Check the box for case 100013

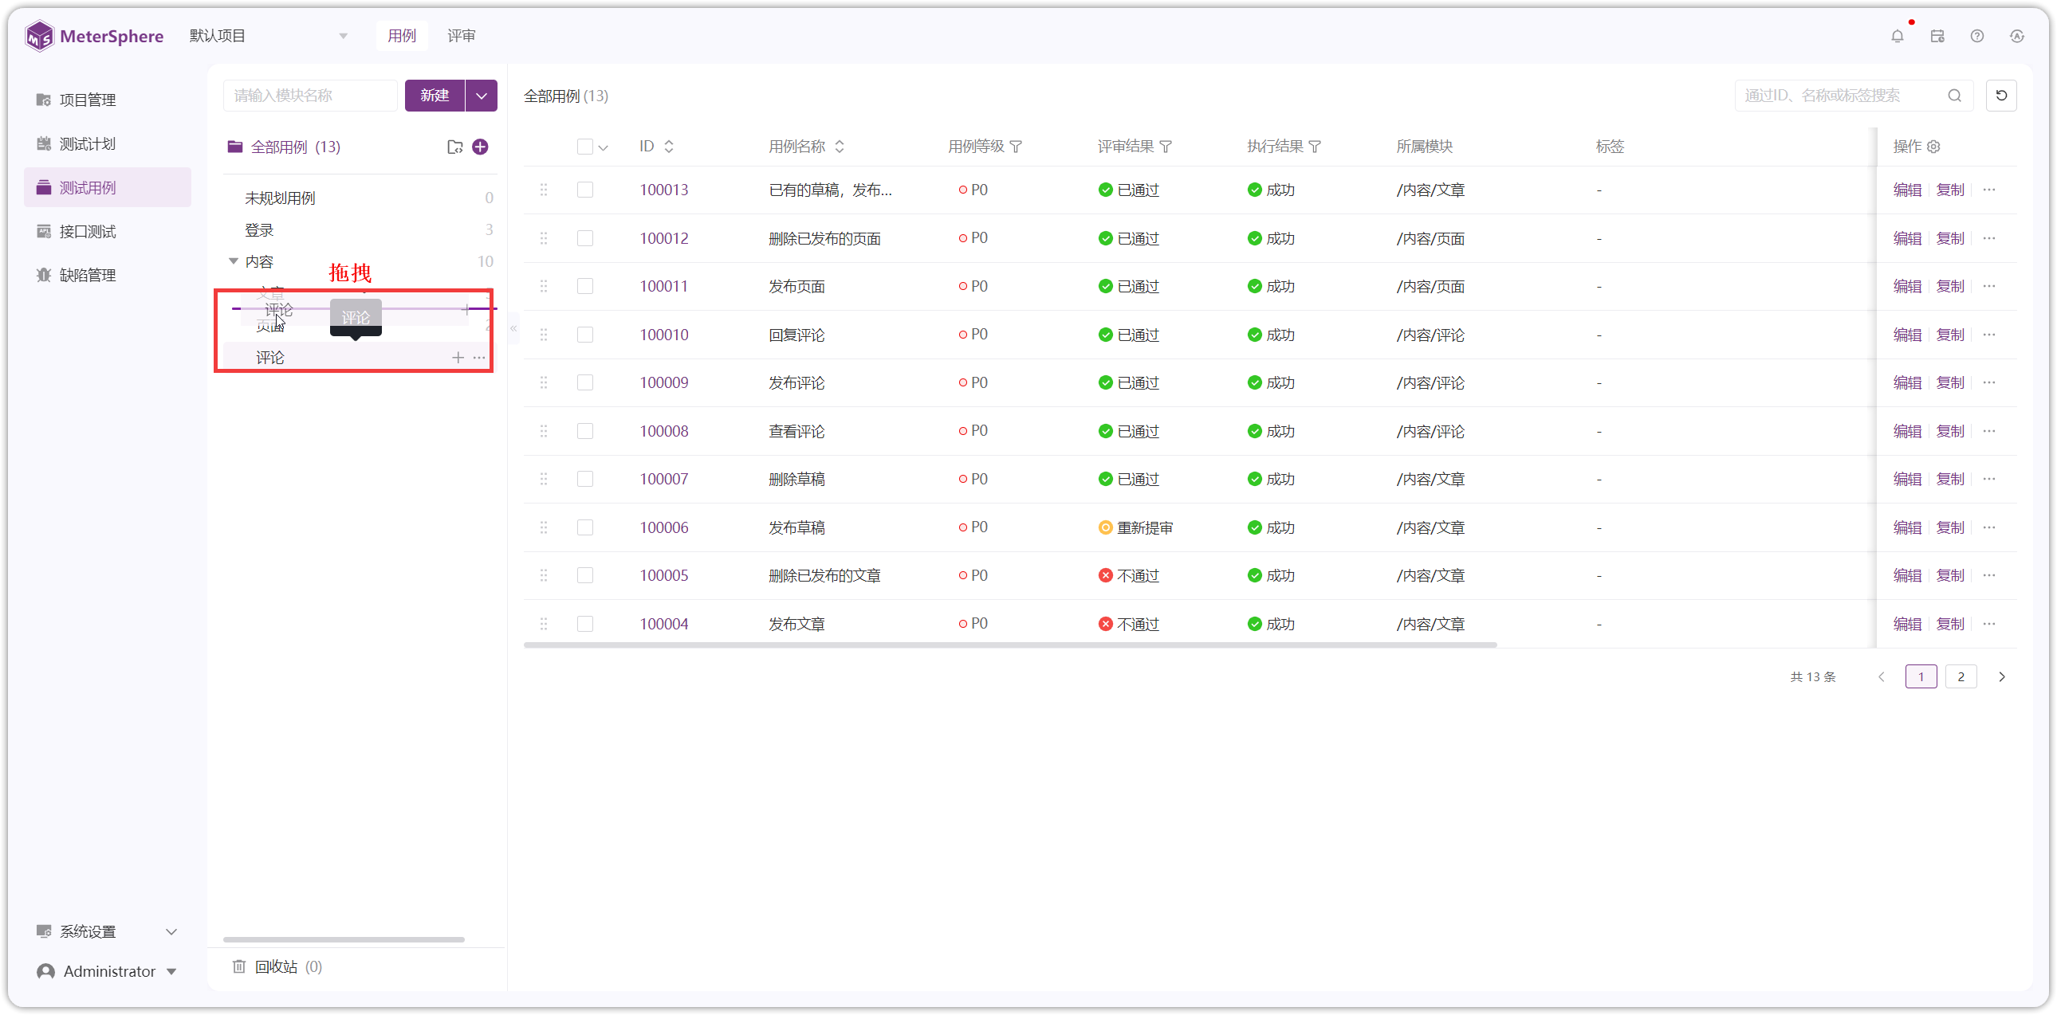coord(585,190)
